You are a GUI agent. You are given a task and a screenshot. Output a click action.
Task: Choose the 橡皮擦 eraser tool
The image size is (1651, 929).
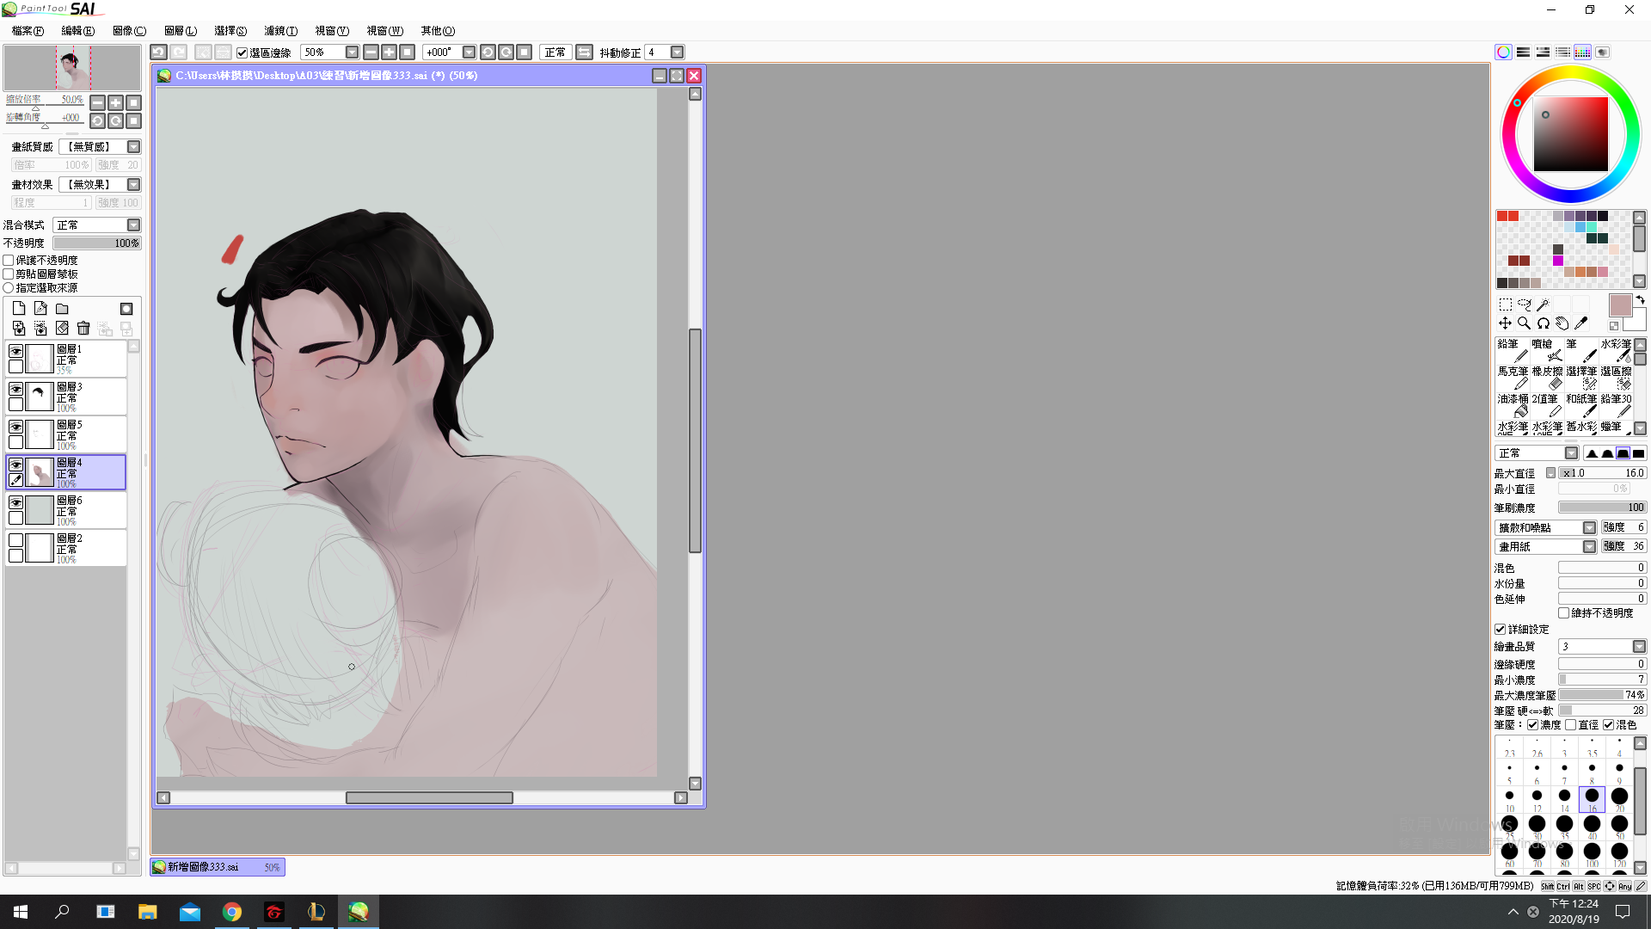1547,378
